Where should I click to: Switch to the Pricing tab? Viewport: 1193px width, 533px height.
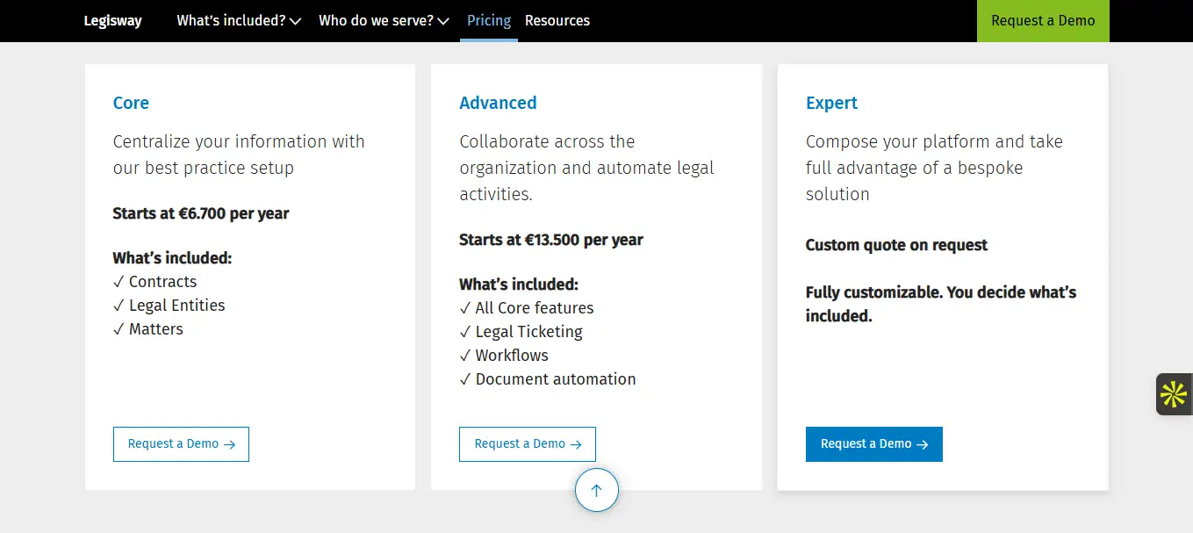coord(489,20)
